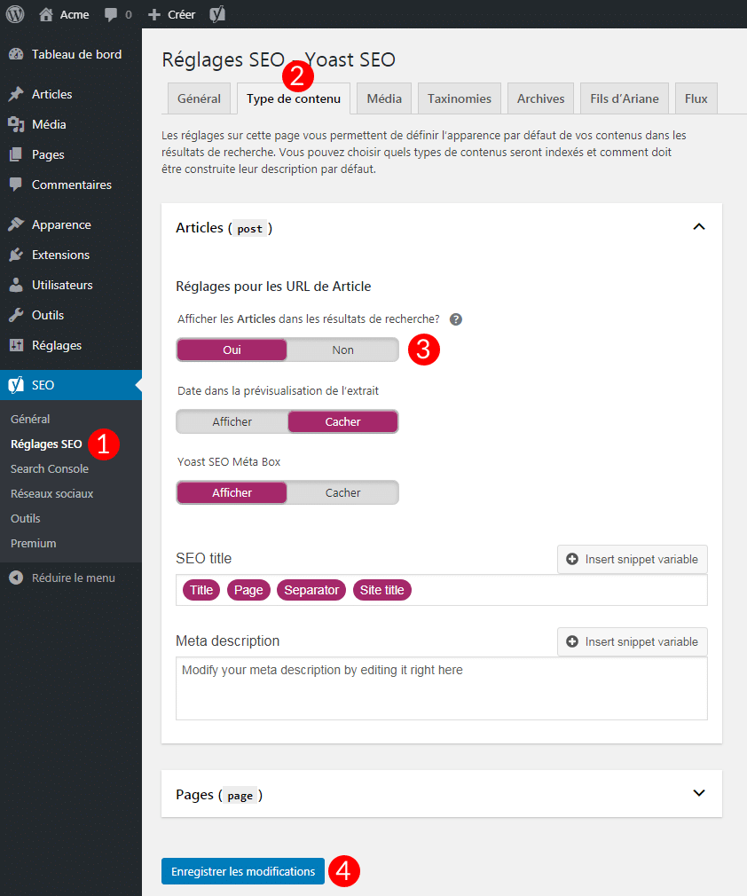The height and width of the screenshot is (896, 747).
Task: Click the Commentaires bubble icon in sidebar
Action: pos(16,185)
